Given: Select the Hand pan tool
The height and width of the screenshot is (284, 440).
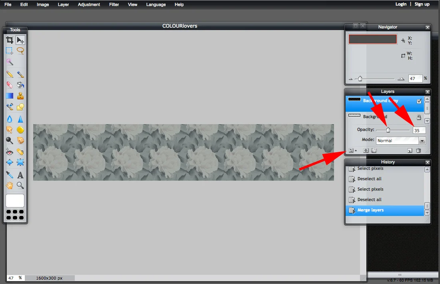Looking at the screenshot, I should [10, 185].
